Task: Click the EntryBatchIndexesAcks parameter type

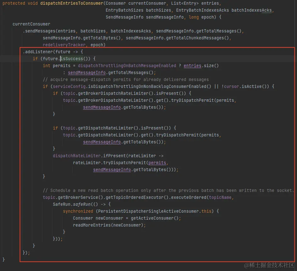Action: click(x=202, y=10)
